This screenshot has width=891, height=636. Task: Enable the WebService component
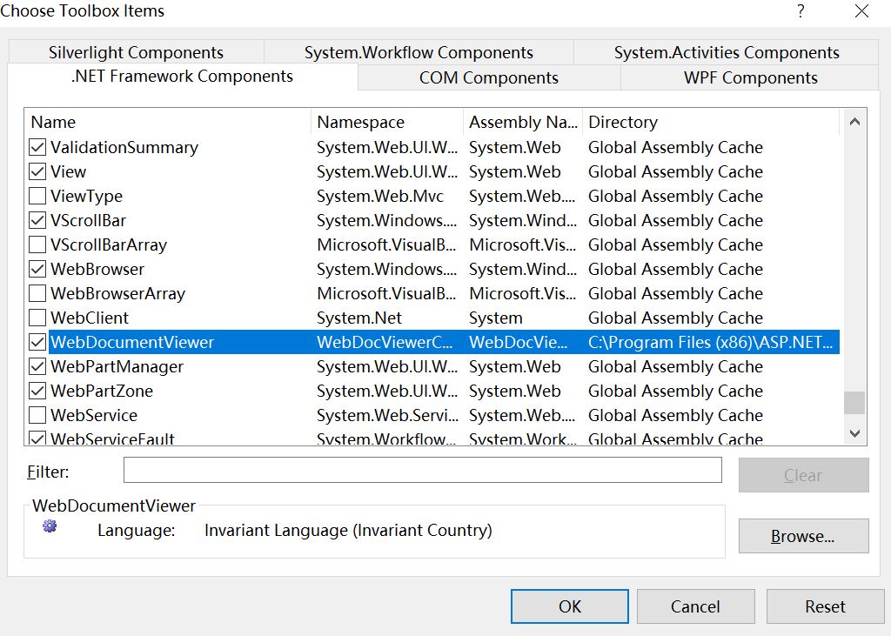point(37,415)
